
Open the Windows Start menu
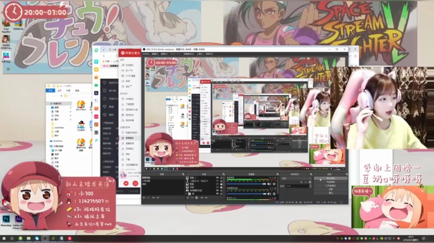pyautogui.click(x=4, y=238)
